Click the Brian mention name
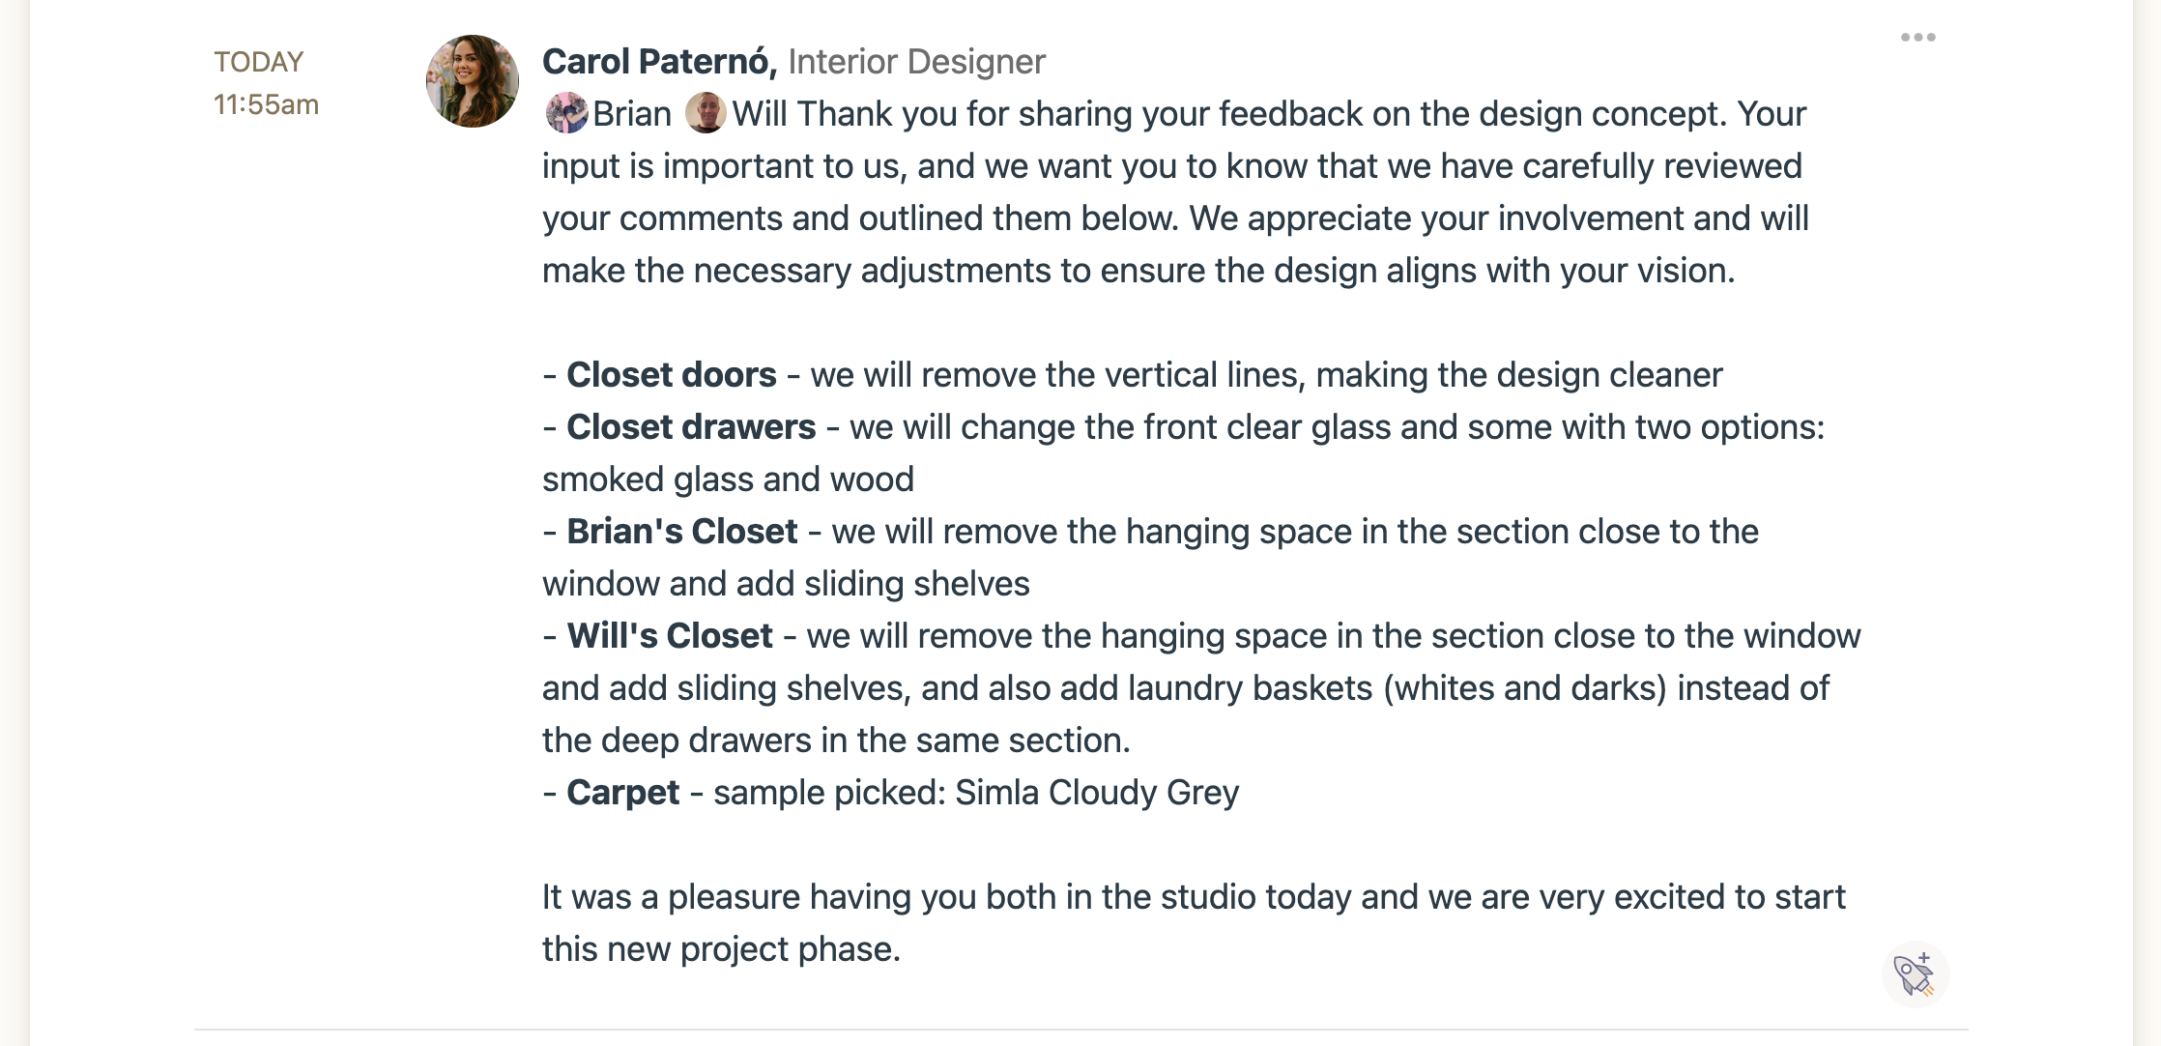 [x=632, y=114]
